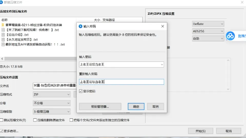Click the 取消 button in the password dialog
This screenshot has width=246, height=138.
156,107
